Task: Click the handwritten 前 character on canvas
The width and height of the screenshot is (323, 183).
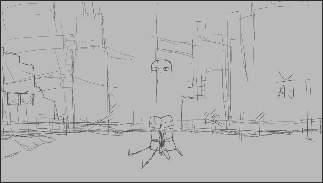Action: 286,85
